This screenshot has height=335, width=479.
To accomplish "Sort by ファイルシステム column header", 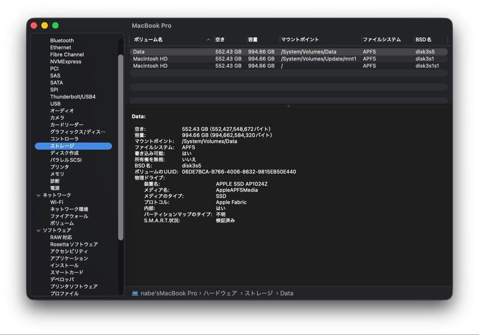I will (387, 39).
